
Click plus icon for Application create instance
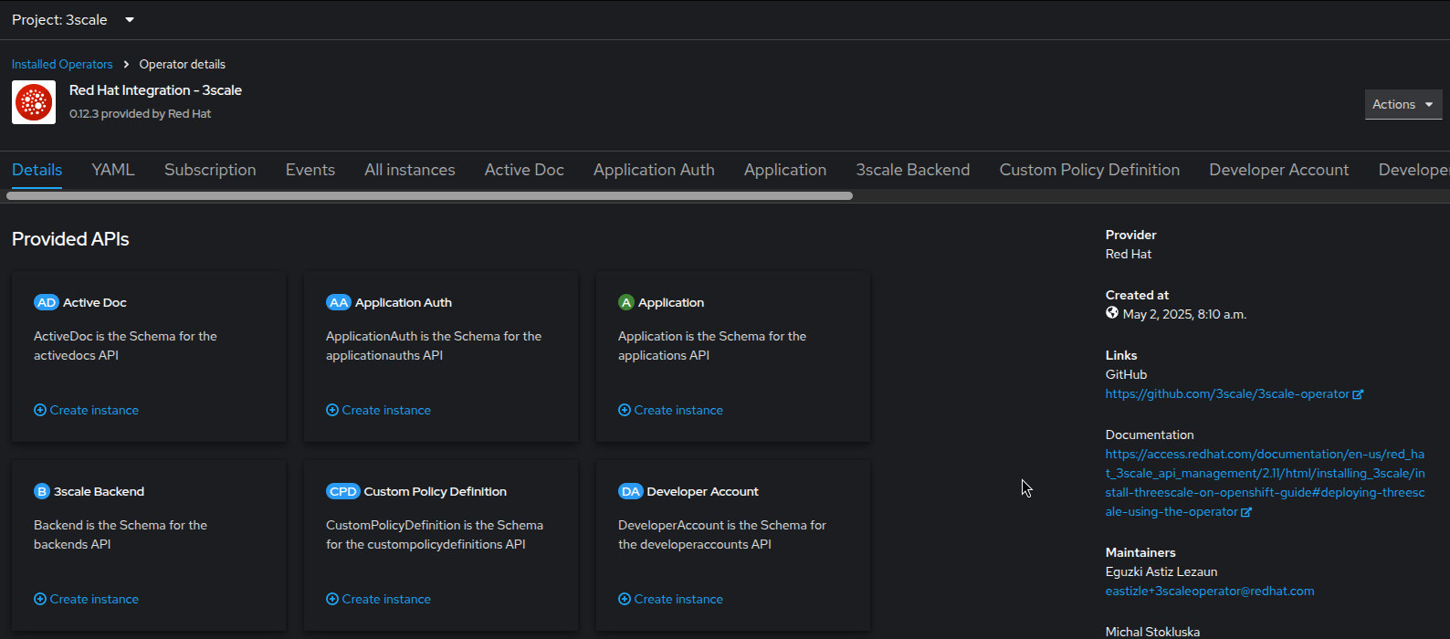click(x=625, y=410)
